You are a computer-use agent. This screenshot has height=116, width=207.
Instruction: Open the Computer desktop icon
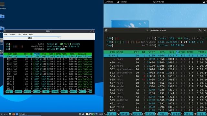[2, 5]
